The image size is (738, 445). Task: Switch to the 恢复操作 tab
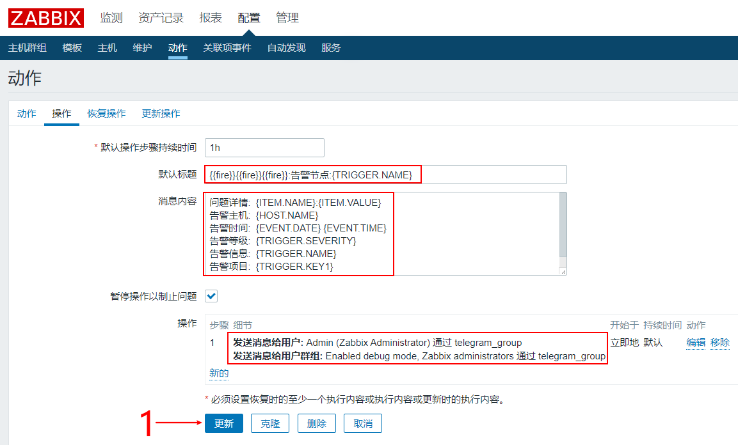tap(106, 113)
